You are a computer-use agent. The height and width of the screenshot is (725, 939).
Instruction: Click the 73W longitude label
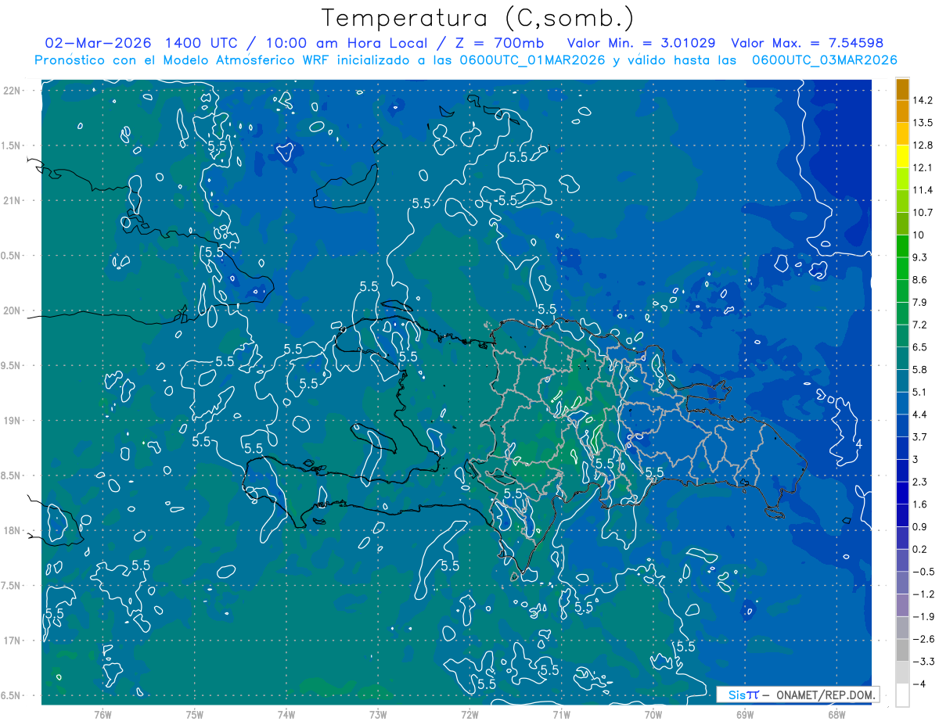point(378,715)
